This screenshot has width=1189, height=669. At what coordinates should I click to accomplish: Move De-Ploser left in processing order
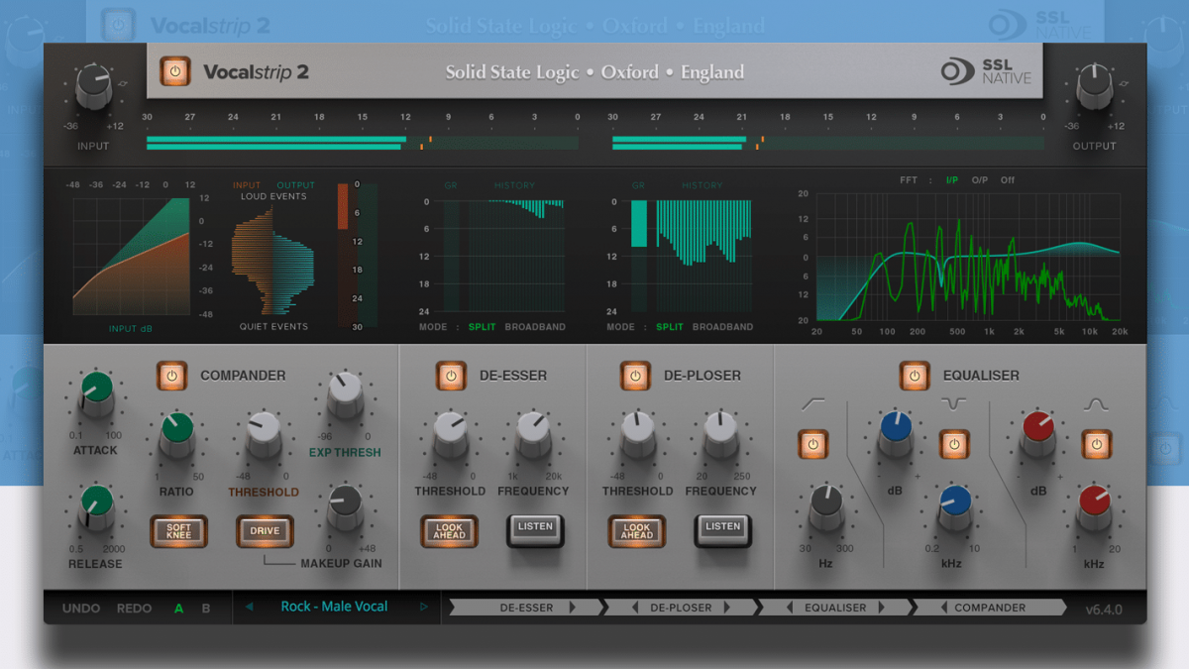[635, 608]
